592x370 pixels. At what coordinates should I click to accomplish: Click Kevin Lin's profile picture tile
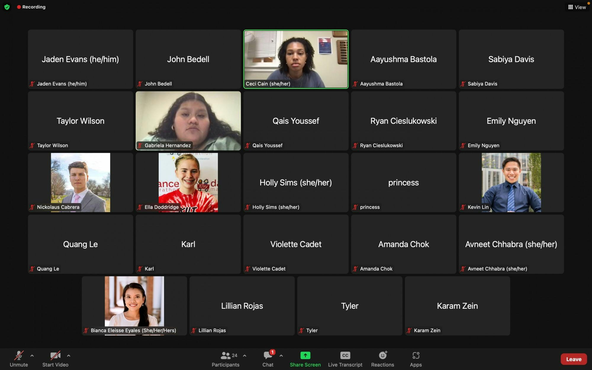(511, 182)
